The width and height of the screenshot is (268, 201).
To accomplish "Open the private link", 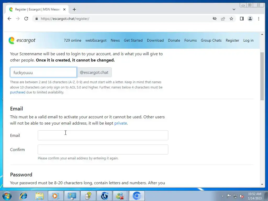I will click(x=120, y=123).
